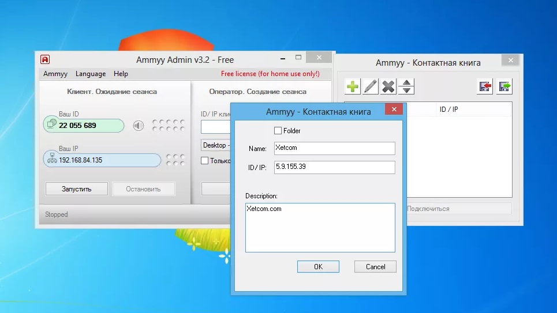Click the red Ammyy logo in title bar
The image size is (557, 313).
[x=45, y=59]
